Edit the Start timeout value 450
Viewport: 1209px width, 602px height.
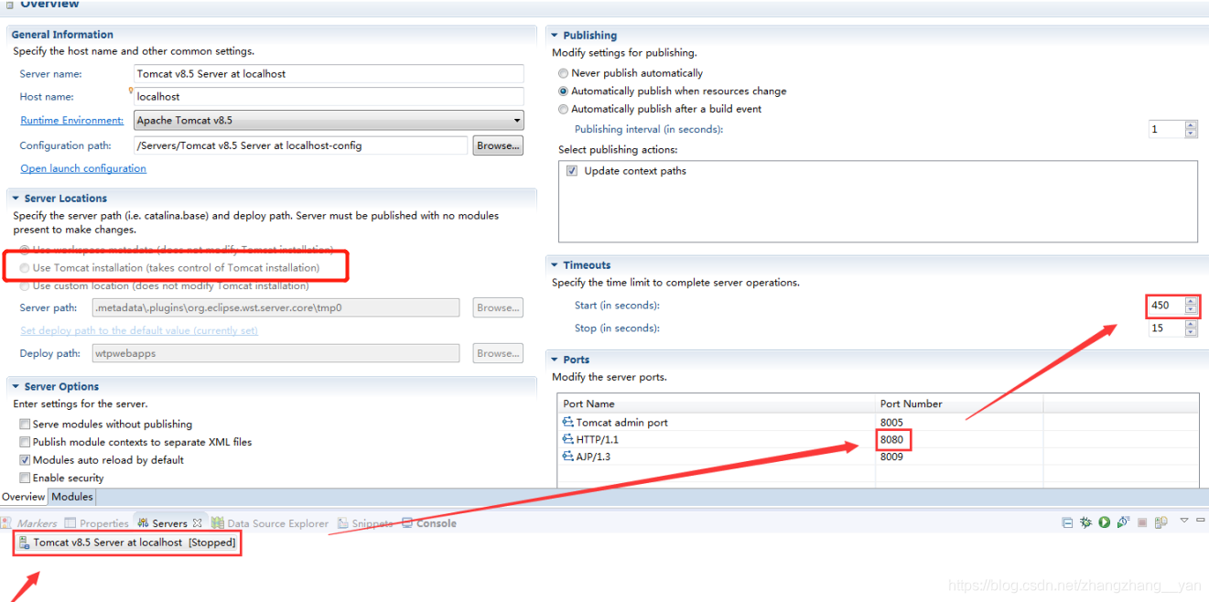click(1166, 306)
